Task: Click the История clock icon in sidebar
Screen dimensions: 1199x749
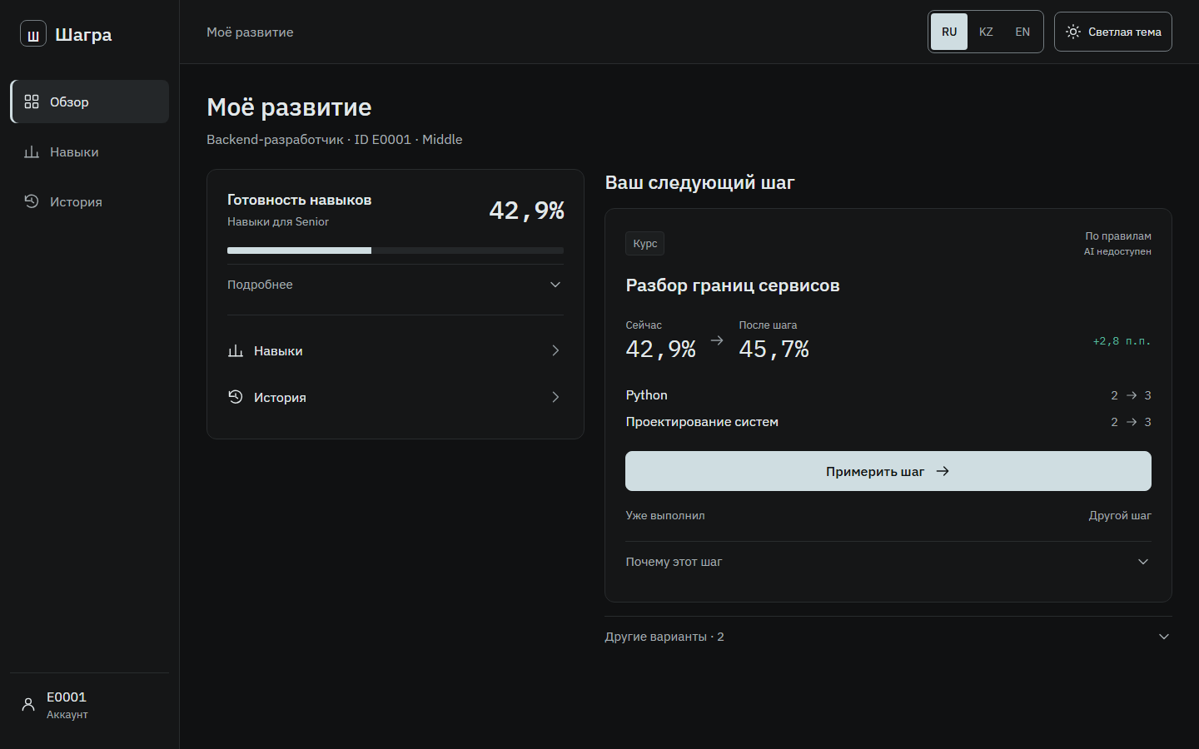Action: coord(32,201)
